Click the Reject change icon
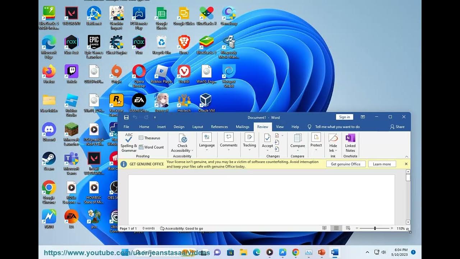The width and height of the screenshot is (460, 259). point(277,136)
